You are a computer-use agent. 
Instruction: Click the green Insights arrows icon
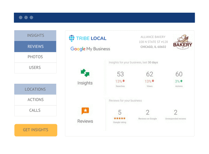[85, 73]
